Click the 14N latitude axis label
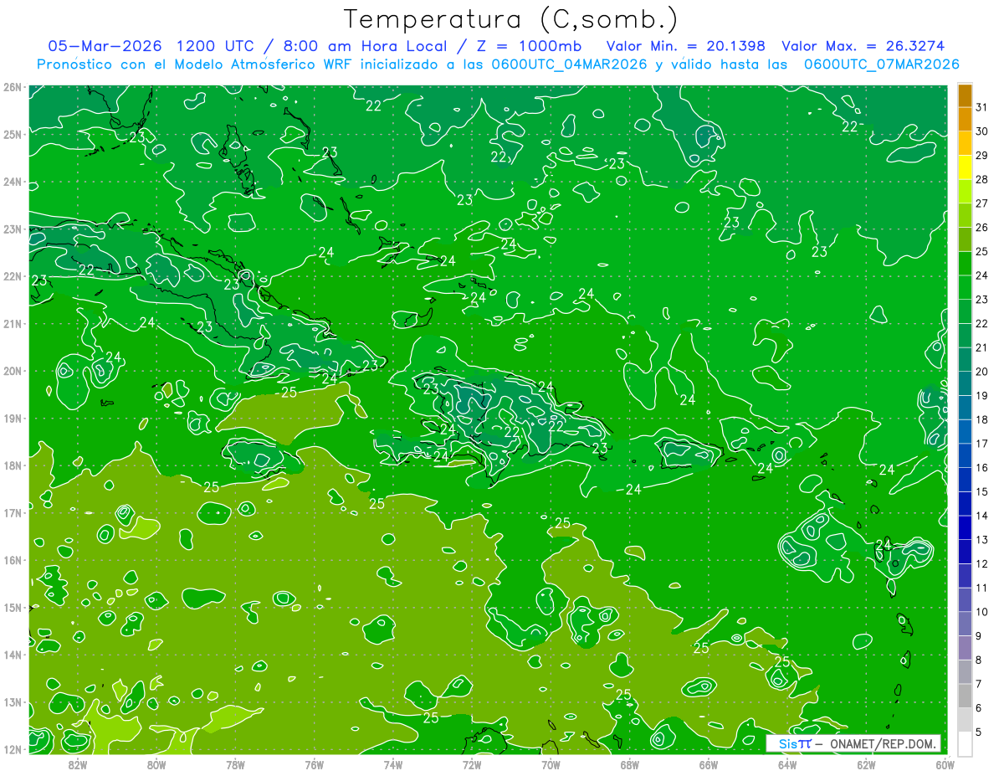 click(12, 655)
